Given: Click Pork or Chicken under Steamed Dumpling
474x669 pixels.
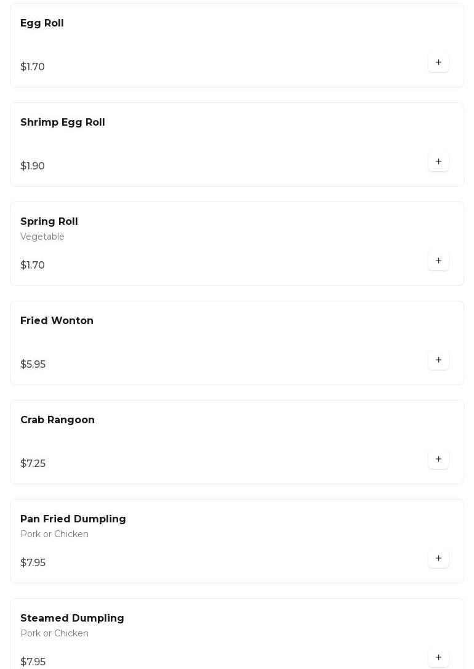Looking at the screenshot, I should click(x=54, y=633).
